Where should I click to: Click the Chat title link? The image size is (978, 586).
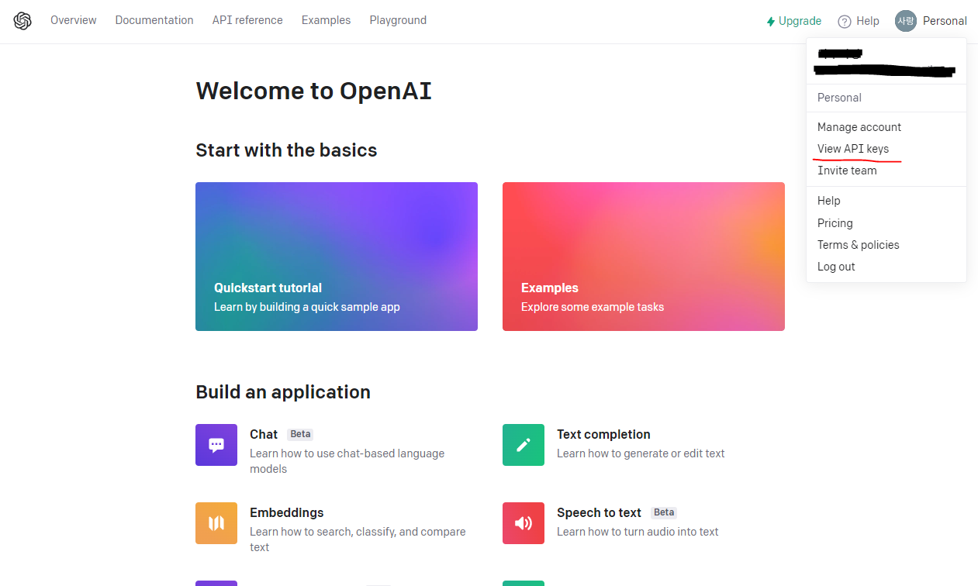264,434
